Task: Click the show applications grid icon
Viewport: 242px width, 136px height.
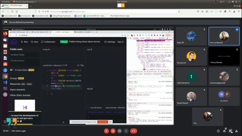Action: [5, 122]
